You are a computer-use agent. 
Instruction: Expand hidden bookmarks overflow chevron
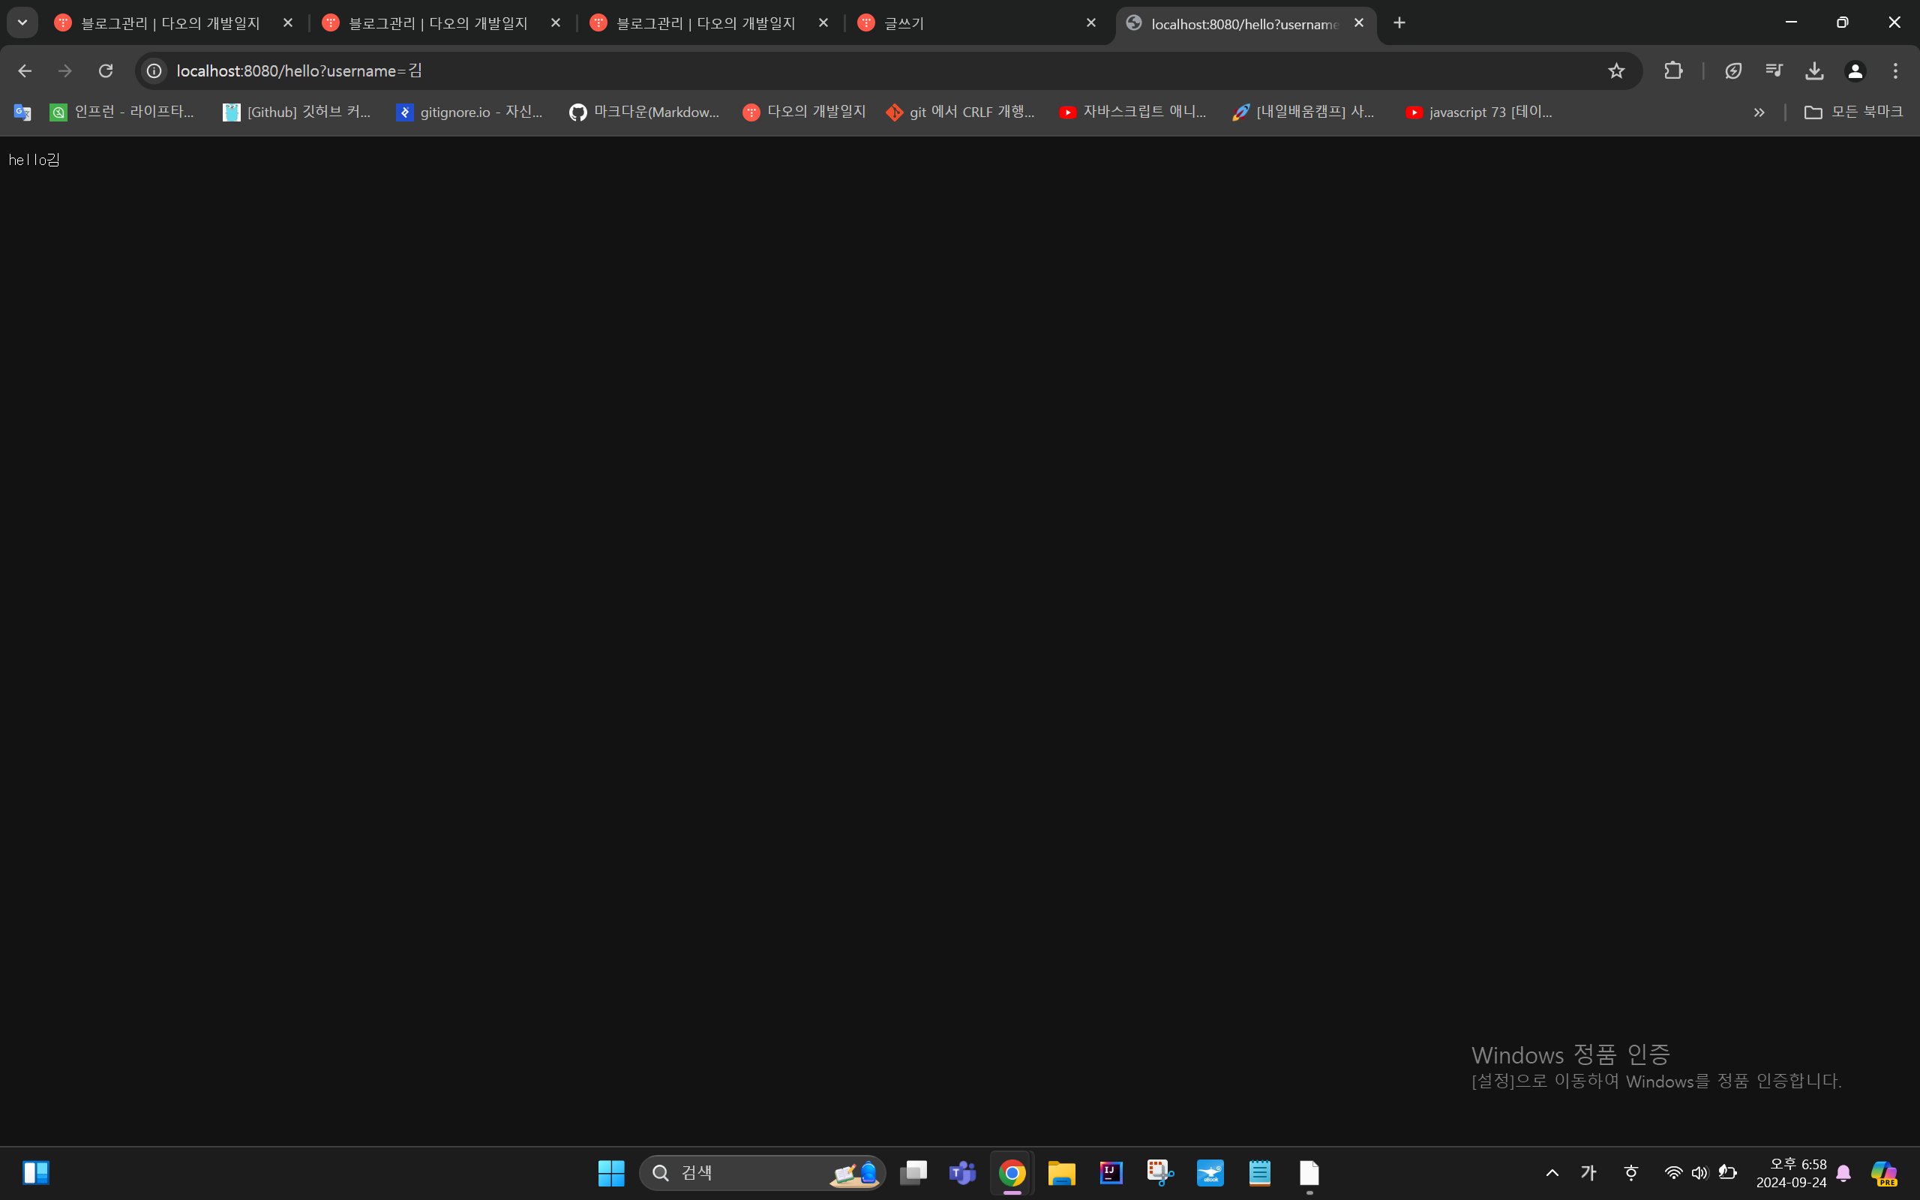click(x=1759, y=112)
